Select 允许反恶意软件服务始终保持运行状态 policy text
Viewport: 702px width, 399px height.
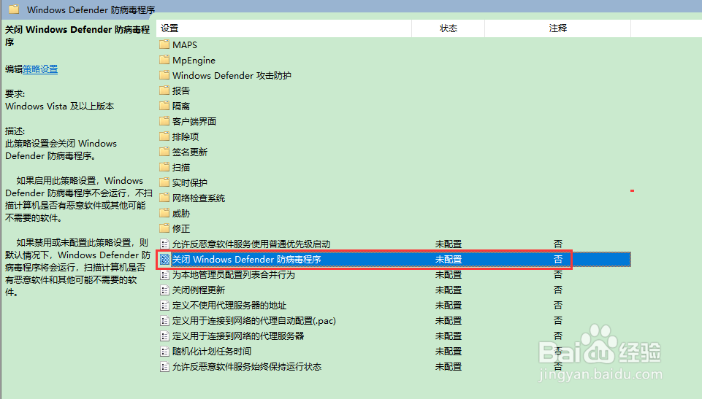click(247, 366)
